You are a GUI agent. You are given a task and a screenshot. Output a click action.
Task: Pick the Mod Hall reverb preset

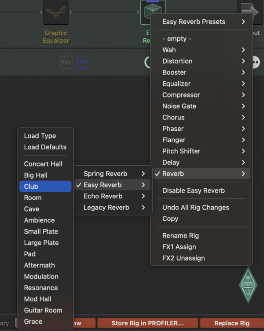click(45, 299)
